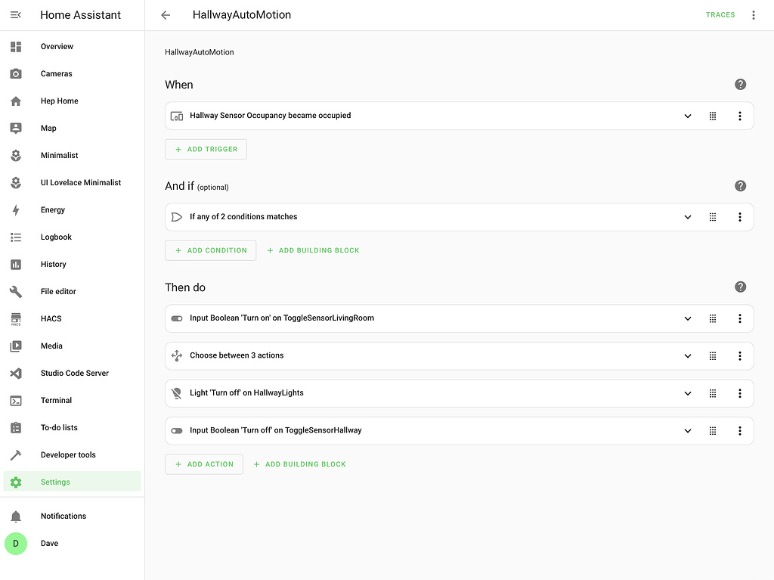This screenshot has height=580, width=774.
Task: Expand the Hallway Sensor Occupancy trigger
Action: (x=687, y=116)
